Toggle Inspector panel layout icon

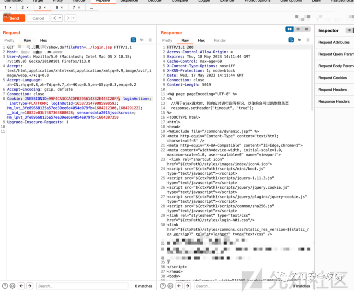point(349,30)
